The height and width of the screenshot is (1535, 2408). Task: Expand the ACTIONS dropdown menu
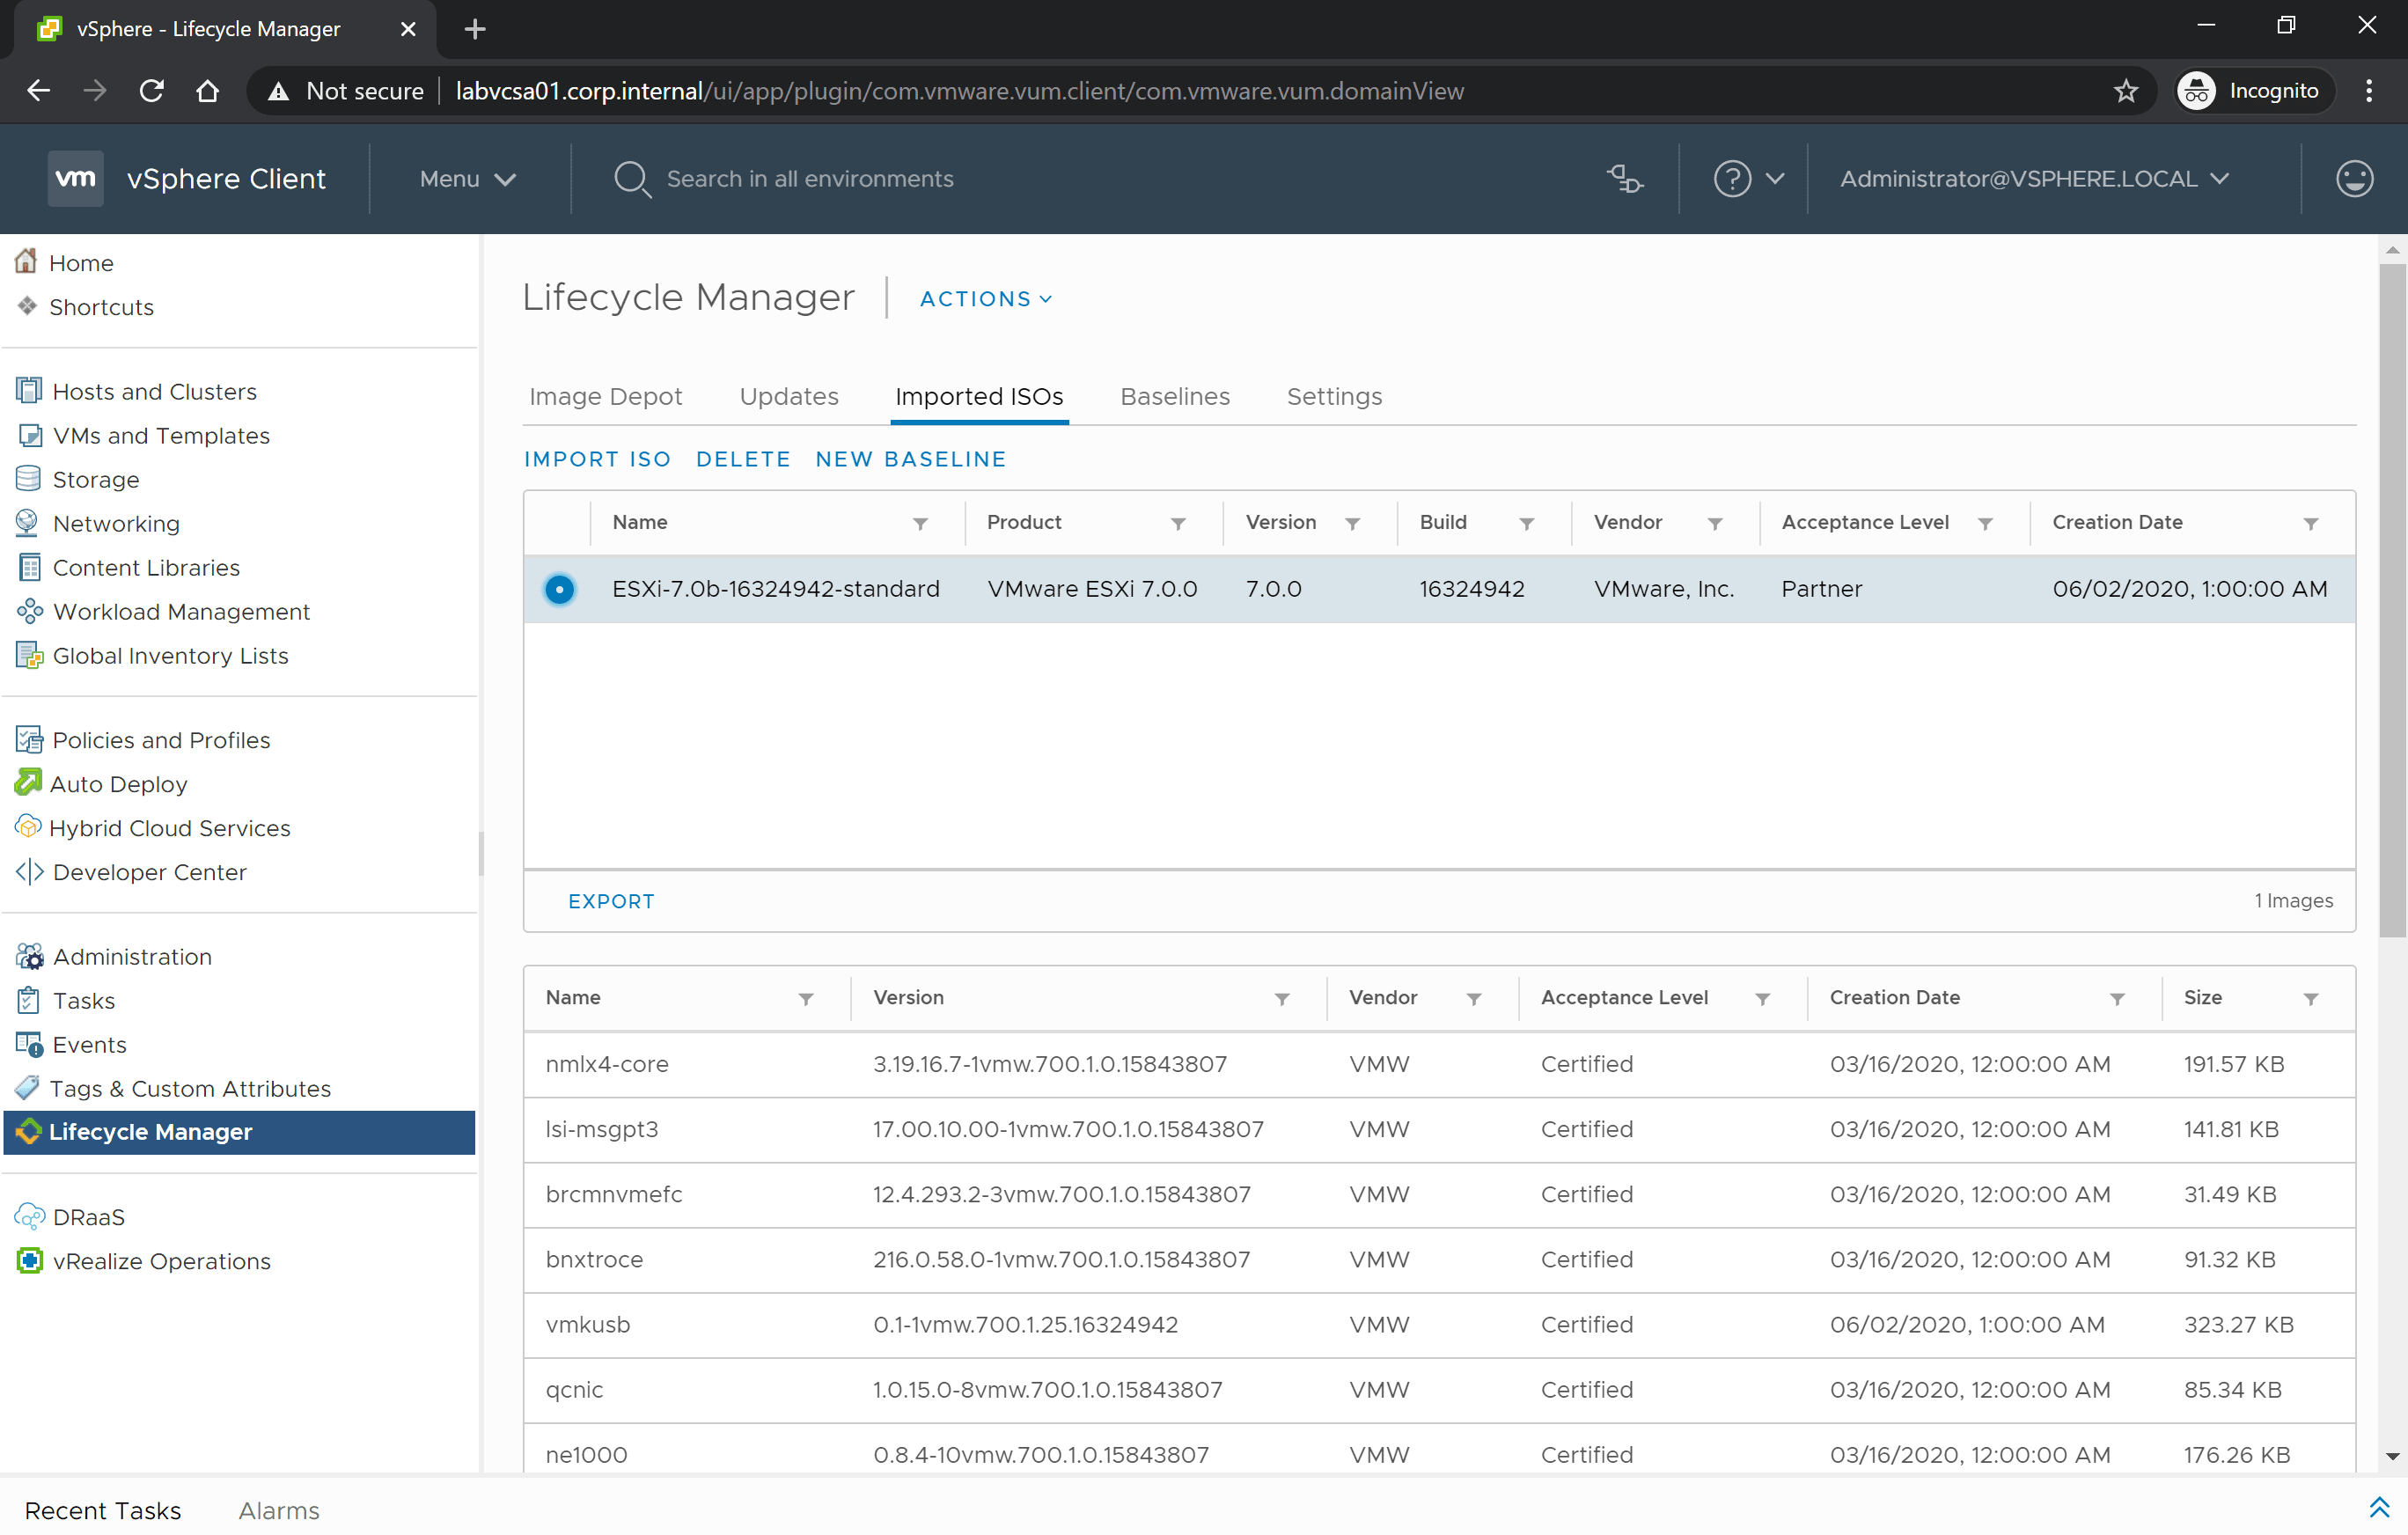[x=985, y=298]
